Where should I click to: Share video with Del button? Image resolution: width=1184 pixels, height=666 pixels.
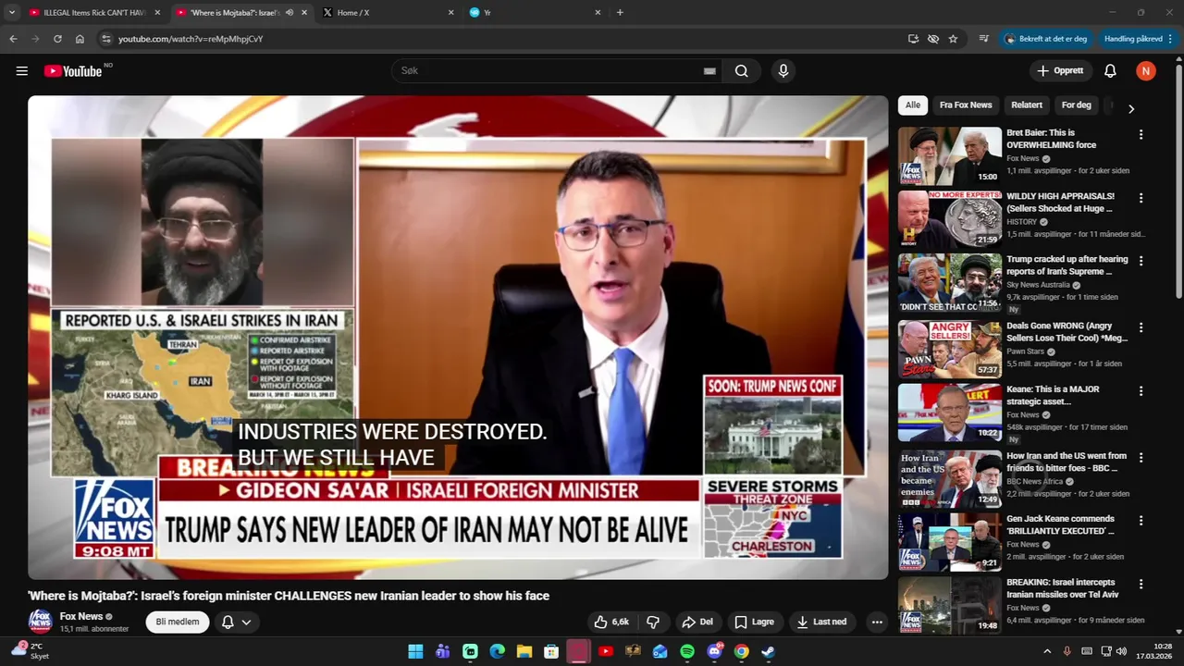pos(697,623)
